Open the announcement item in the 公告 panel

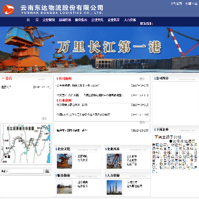coord(6,87)
